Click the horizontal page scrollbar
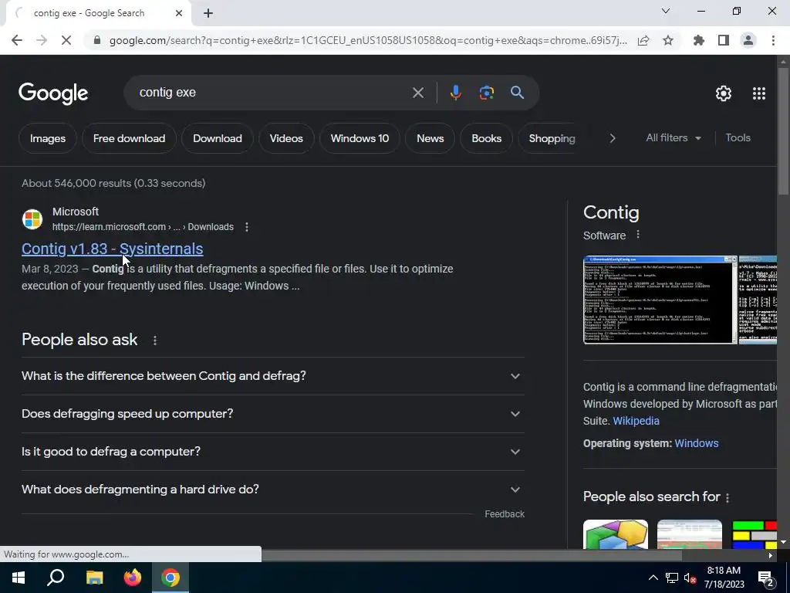The width and height of the screenshot is (790, 593). click(x=471, y=555)
